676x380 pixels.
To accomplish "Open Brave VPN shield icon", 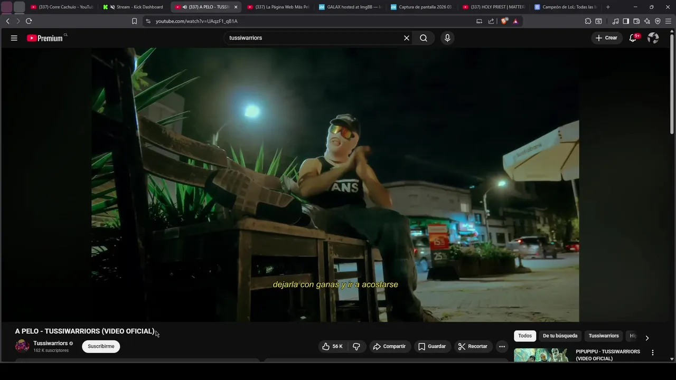I will coord(658,21).
